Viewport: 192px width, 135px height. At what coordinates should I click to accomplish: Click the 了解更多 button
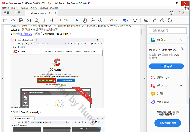(x=167, y=66)
